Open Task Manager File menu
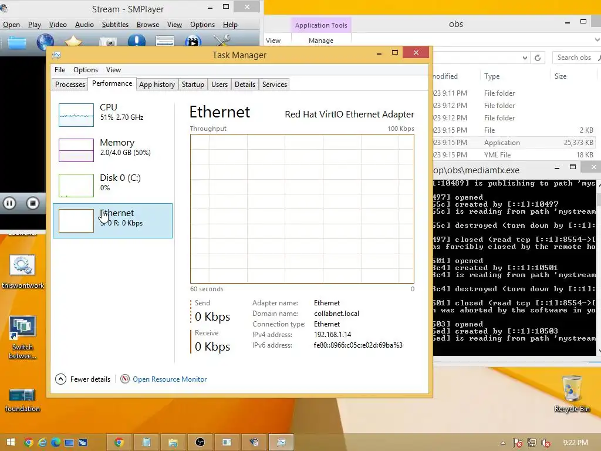601x451 pixels. [60, 70]
